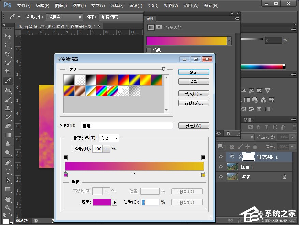Click the trash icon in Properties panel
Viewport: 299px width, 225px height.
pyautogui.click(x=228, y=134)
